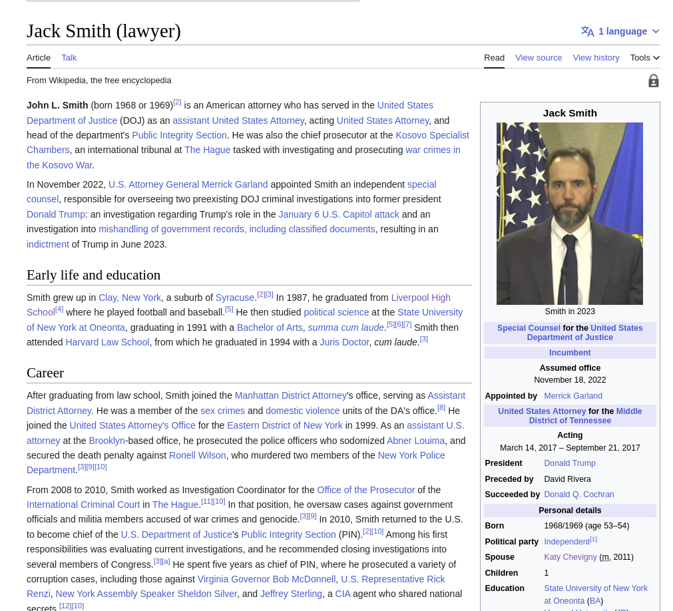Open the special counsel link
Viewport: 673px width, 611px height.
tap(232, 192)
